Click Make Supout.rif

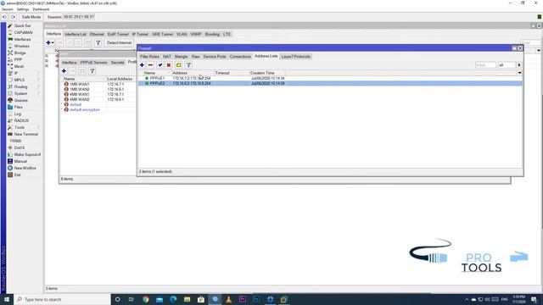27,154
